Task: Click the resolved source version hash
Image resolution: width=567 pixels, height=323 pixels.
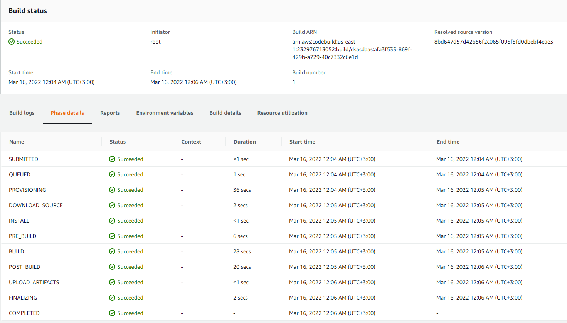Action: tap(494, 42)
